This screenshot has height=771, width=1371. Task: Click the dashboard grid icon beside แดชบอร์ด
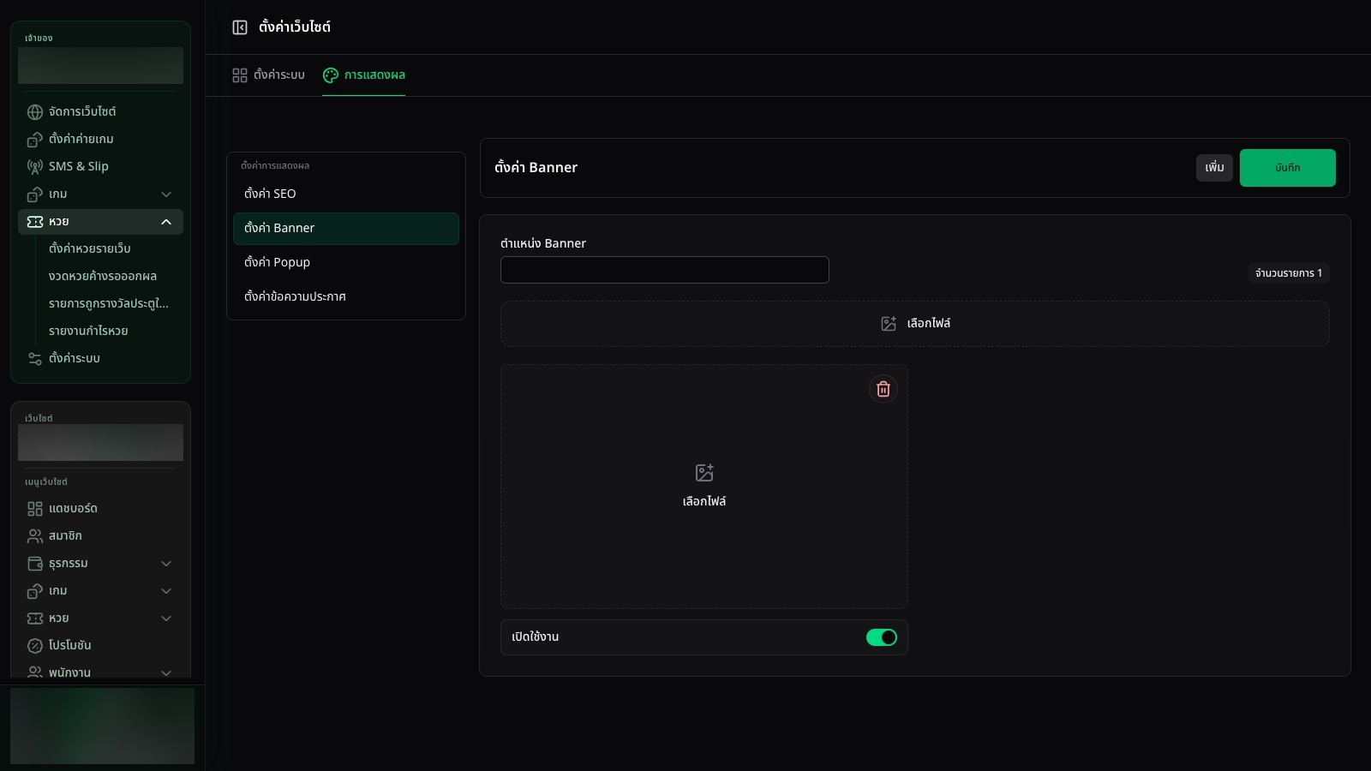35,509
